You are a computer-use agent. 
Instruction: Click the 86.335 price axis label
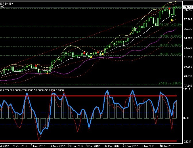click(188, 29)
